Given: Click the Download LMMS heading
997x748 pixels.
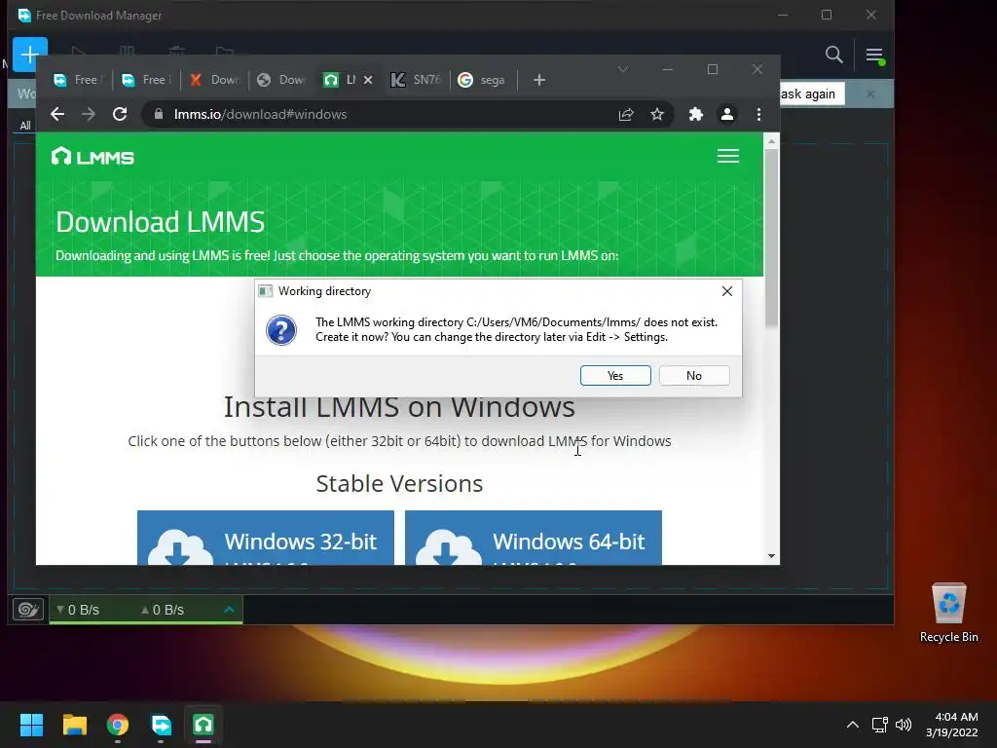Looking at the screenshot, I should click(x=161, y=222).
